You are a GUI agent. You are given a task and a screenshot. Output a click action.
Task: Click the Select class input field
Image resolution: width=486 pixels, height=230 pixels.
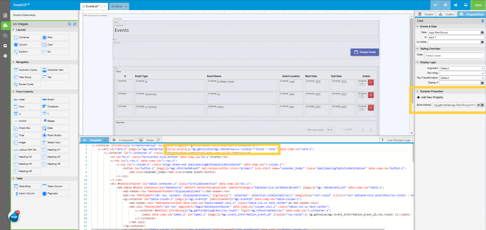pyautogui.click(x=454, y=55)
